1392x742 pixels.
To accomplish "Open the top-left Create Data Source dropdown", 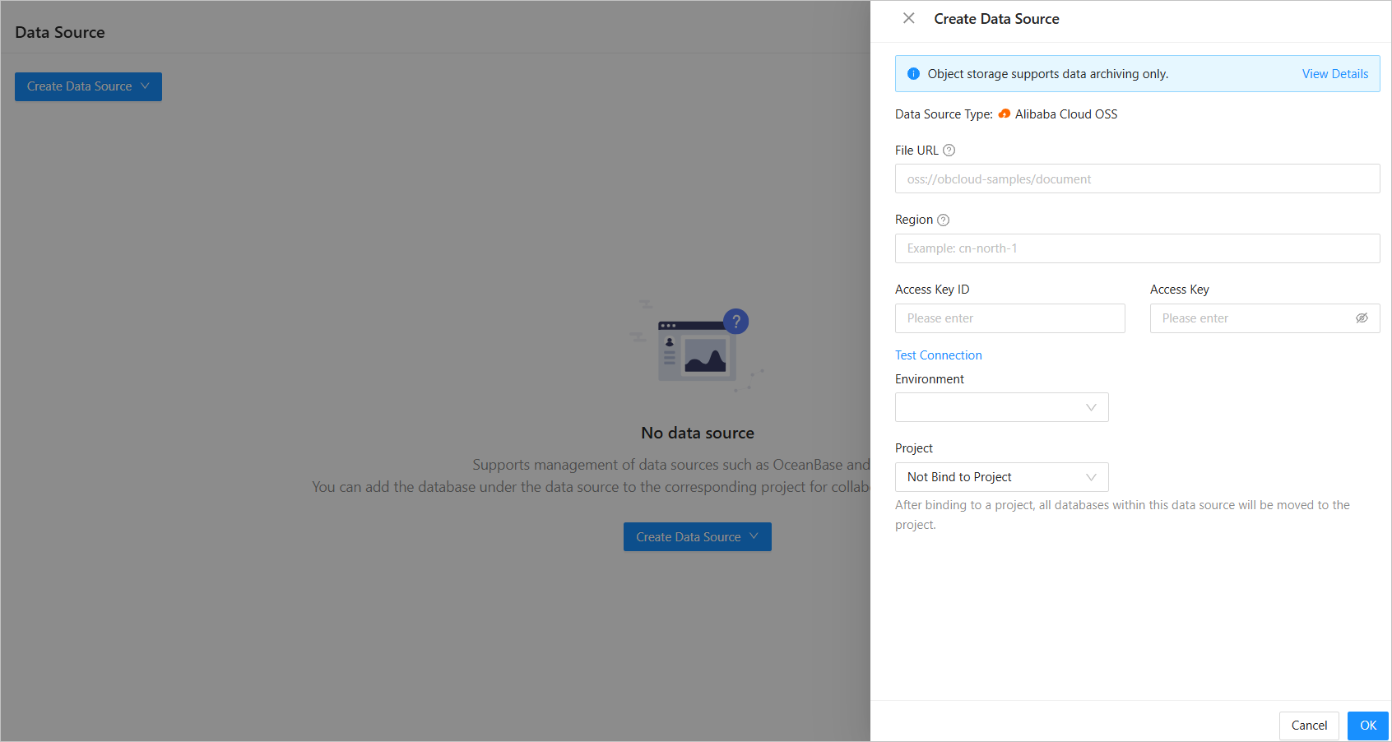I will (88, 86).
